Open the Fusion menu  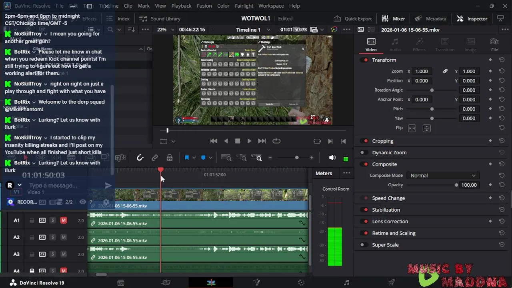204,6
